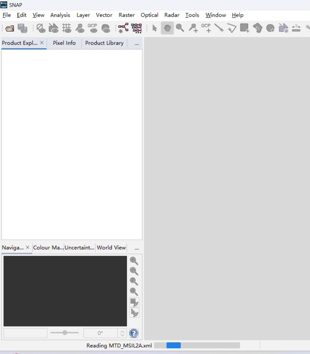This screenshot has height=354, width=310.
Task: Toggle shape overlay icon
Action: pos(54,28)
